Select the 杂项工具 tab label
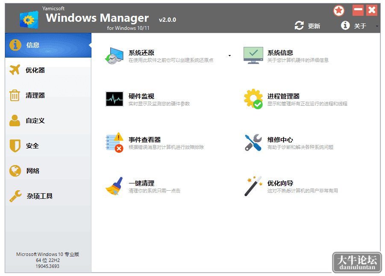 (40, 196)
